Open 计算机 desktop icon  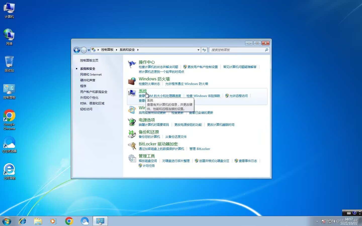[9, 11]
